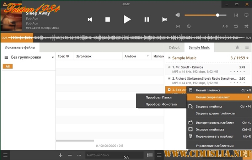
Task: Adjust the volume slider handle
Action: point(217,15)
